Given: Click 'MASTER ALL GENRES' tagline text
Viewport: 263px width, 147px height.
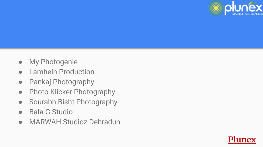Looking at the screenshot, I should (x=247, y=14).
